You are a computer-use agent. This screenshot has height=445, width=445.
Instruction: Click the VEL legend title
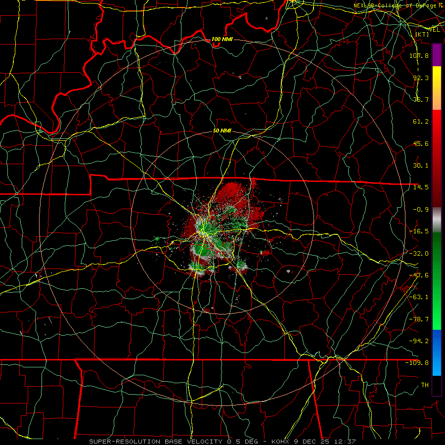(434, 29)
